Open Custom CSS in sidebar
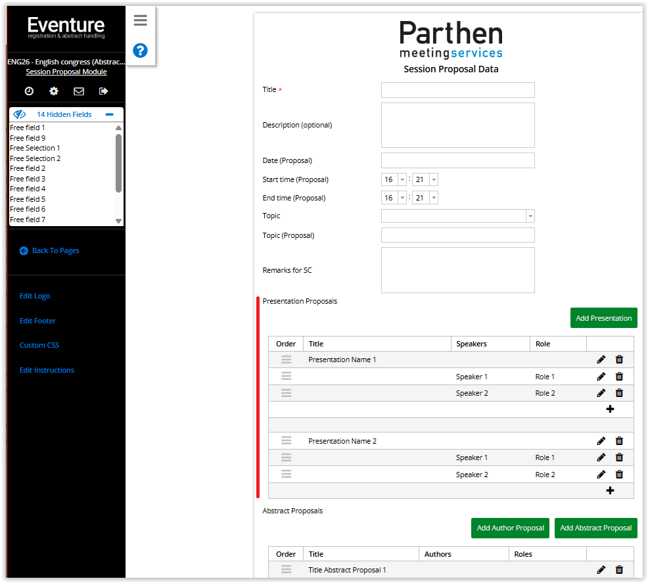The width and height of the screenshot is (648, 583). (39, 346)
